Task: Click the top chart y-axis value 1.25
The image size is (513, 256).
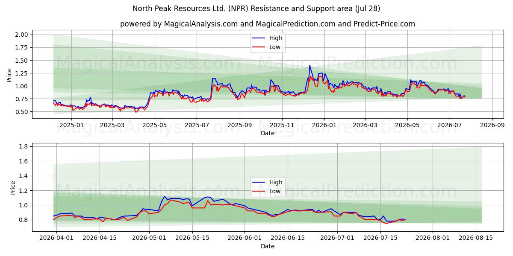Action: point(21,73)
